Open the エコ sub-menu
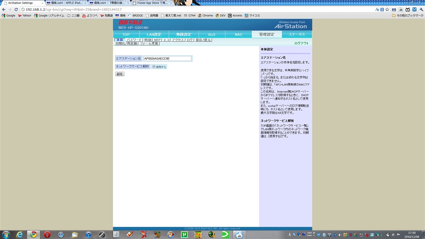This screenshot has height=239, width=425. [x=166, y=40]
